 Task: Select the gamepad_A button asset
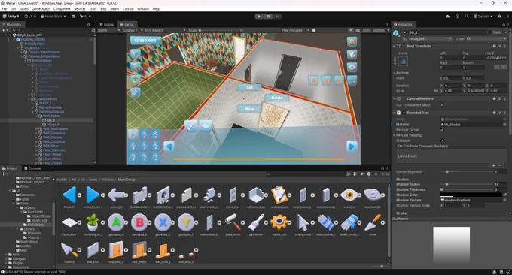116,222
